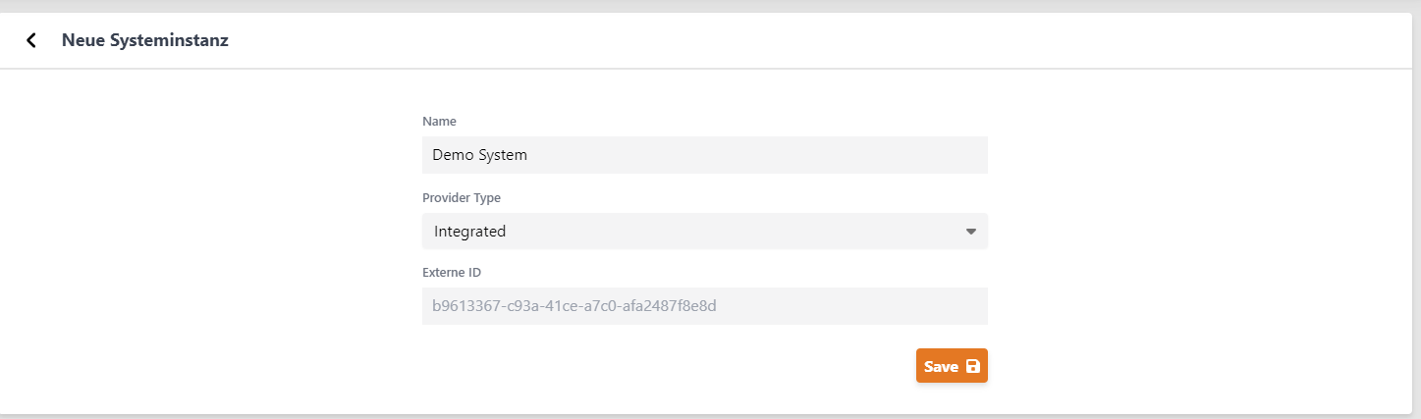This screenshot has width=1421, height=419.
Task: Click the generated UUID text b9613367
Action: [574, 306]
